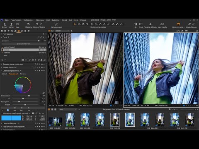This screenshot has height=149, width=199.
Task: Toggle the exposure warning triangle icon
Action: 150,24
